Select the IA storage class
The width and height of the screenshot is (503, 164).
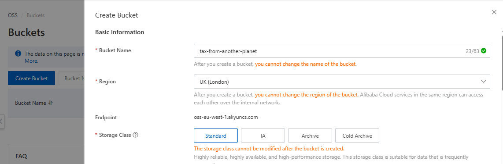(263, 135)
